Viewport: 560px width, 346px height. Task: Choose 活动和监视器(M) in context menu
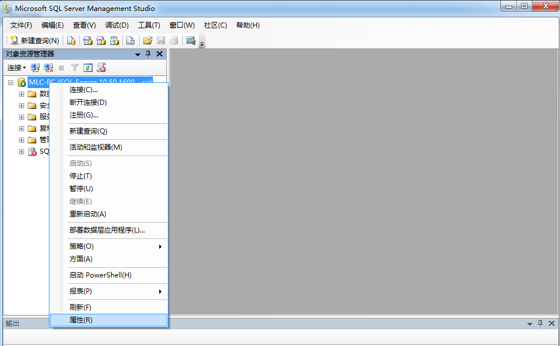coord(109,147)
